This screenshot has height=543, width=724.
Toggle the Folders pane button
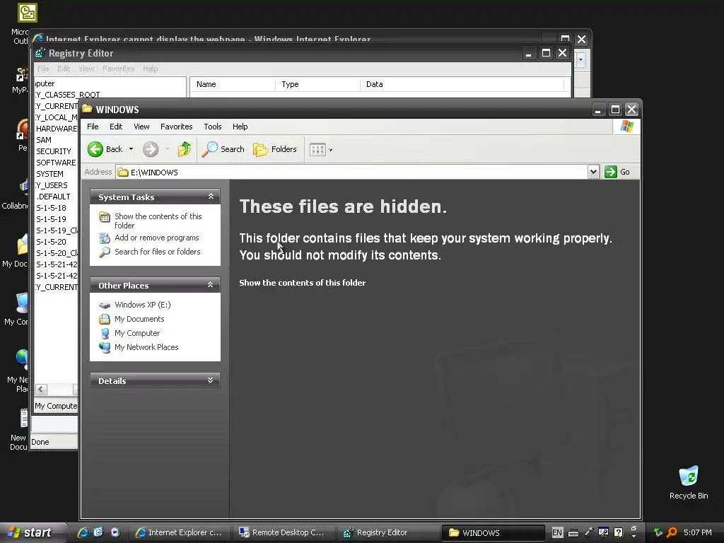coord(275,149)
